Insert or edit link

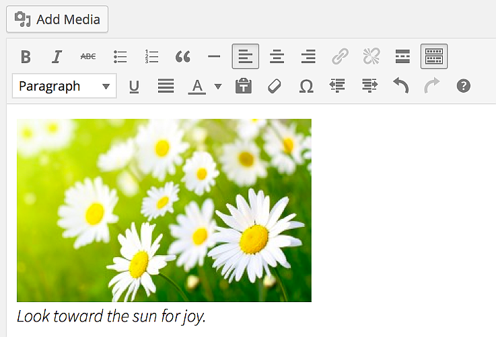tap(340, 57)
